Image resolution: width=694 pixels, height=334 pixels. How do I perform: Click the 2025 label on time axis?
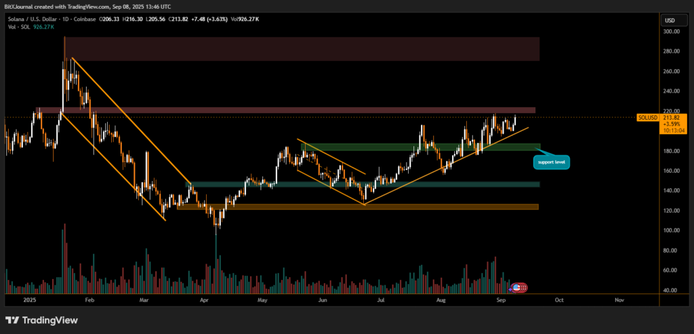29,299
